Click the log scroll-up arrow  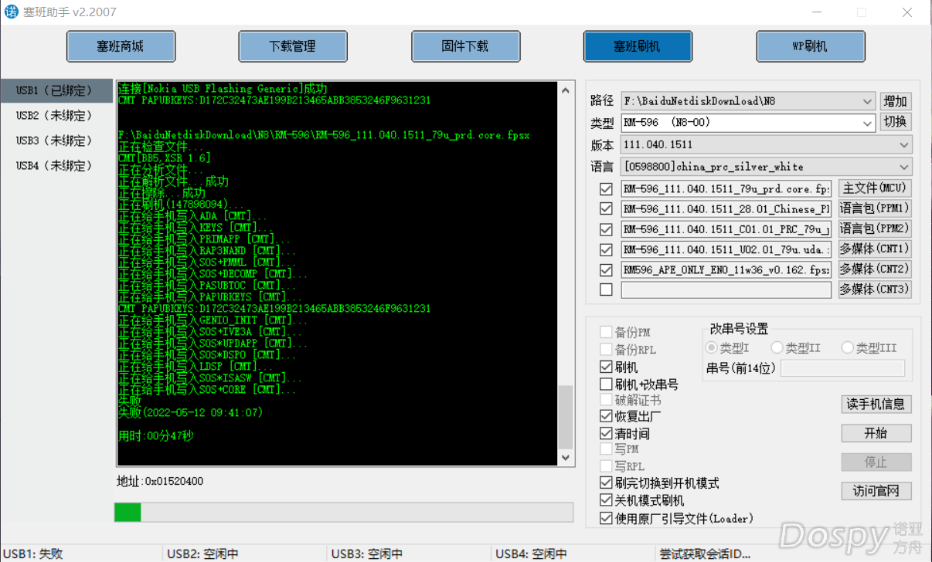(566, 89)
